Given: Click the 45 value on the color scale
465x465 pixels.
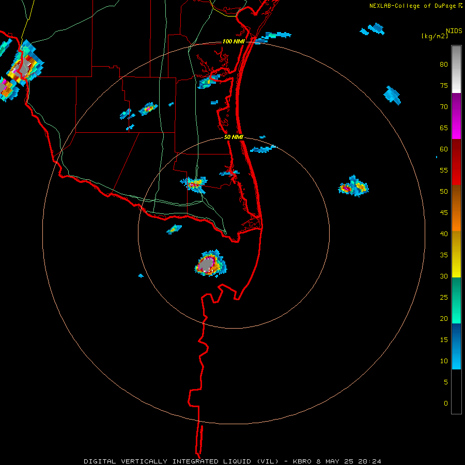Looking at the screenshot, I should 444,213.
